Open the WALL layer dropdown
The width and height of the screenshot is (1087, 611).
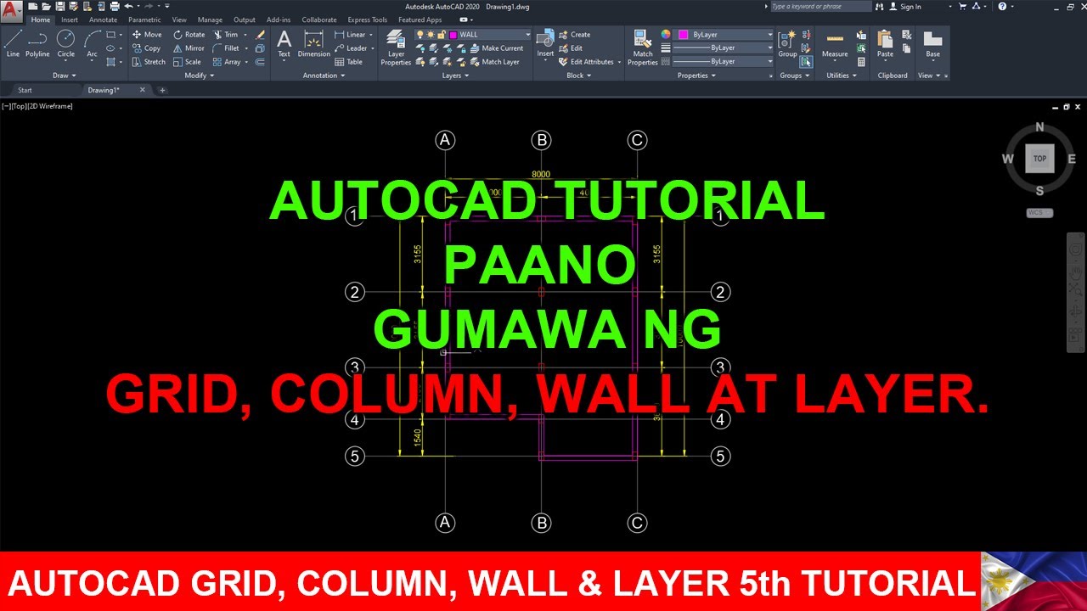click(x=527, y=35)
